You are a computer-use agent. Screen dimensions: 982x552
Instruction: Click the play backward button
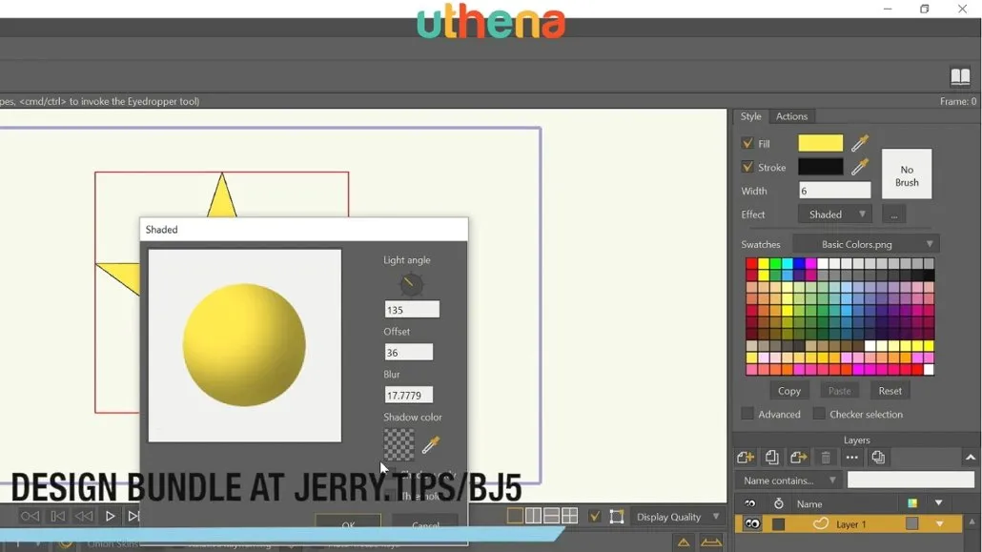pyautogui.click(x=84, y=516)
